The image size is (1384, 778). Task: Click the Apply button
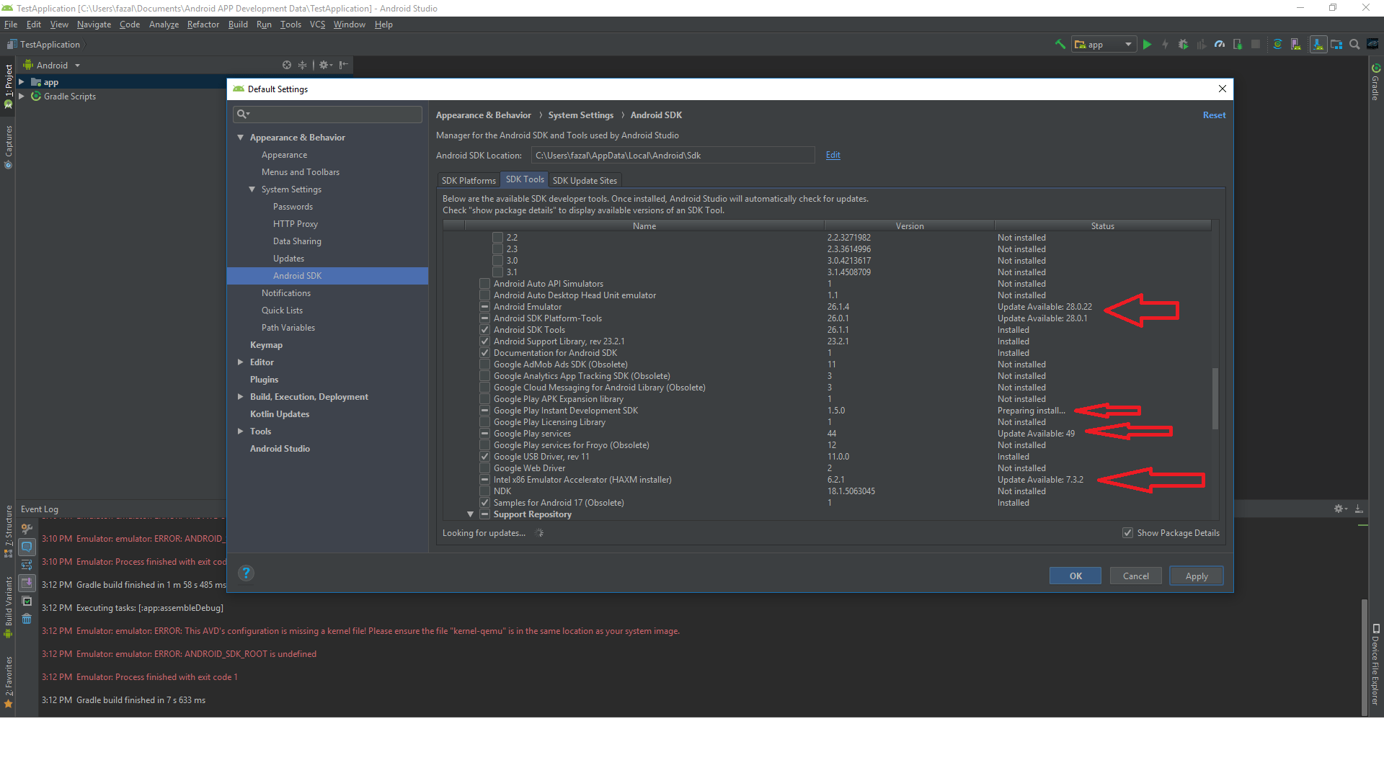[1196, 576]
